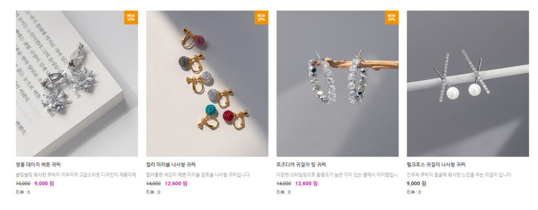Click description starting 진주와 큐빅이 얼굴에
538x210 pixels.
coord(459,175)
